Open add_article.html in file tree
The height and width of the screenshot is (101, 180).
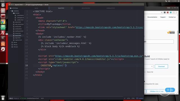[19, 24]
